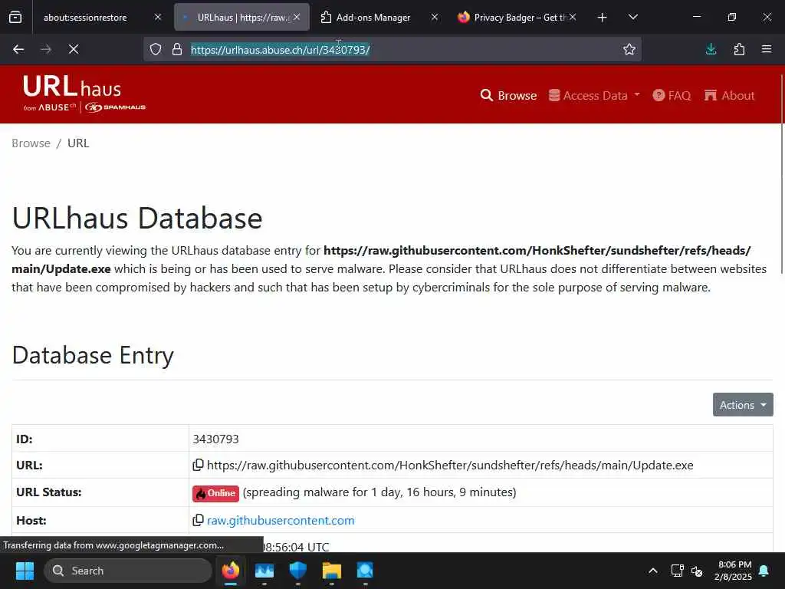785x589 pixels.
Task: Go back with the back arrow
Action: 18,49
